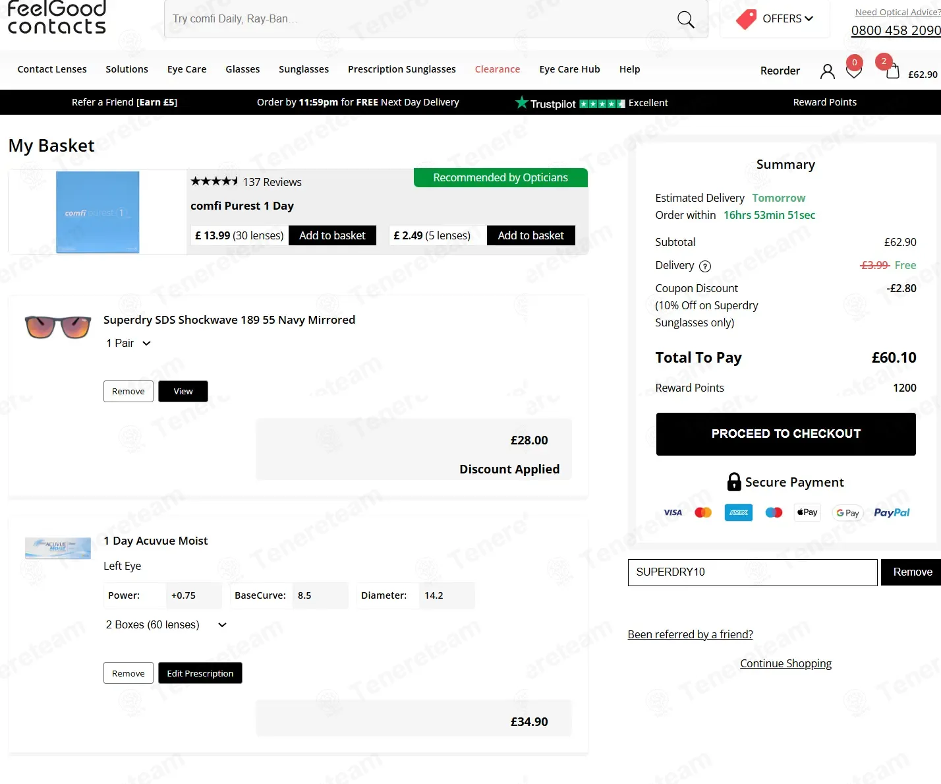
Task: Click the Delivery help question mark icon
Action: coord(705,266)
